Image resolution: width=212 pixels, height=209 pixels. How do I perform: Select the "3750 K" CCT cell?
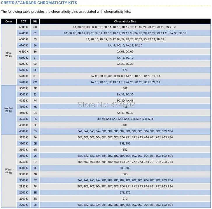coord(23,137)
